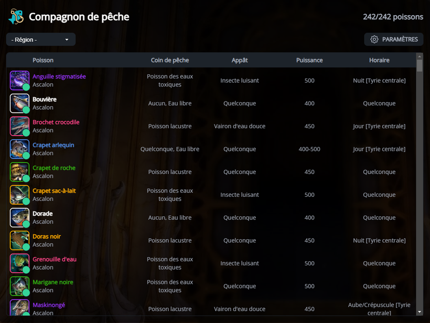Click the scrollbar up arrow
Image resolution: width=430 pixels, height=323 pixels.
[420, 57]
